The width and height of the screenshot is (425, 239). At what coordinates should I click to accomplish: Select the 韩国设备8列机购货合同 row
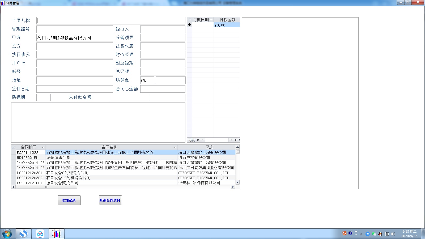[123, 173]
